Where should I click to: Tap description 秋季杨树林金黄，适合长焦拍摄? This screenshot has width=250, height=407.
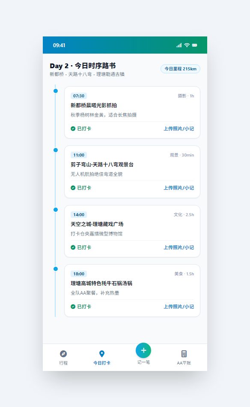tap(104, 115)
